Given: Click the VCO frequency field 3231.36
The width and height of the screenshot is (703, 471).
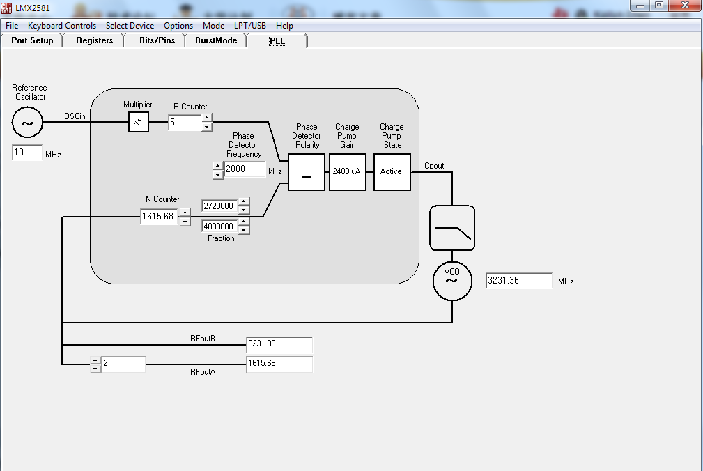Looking at the screenshot, I should click(x=519, y=281).
